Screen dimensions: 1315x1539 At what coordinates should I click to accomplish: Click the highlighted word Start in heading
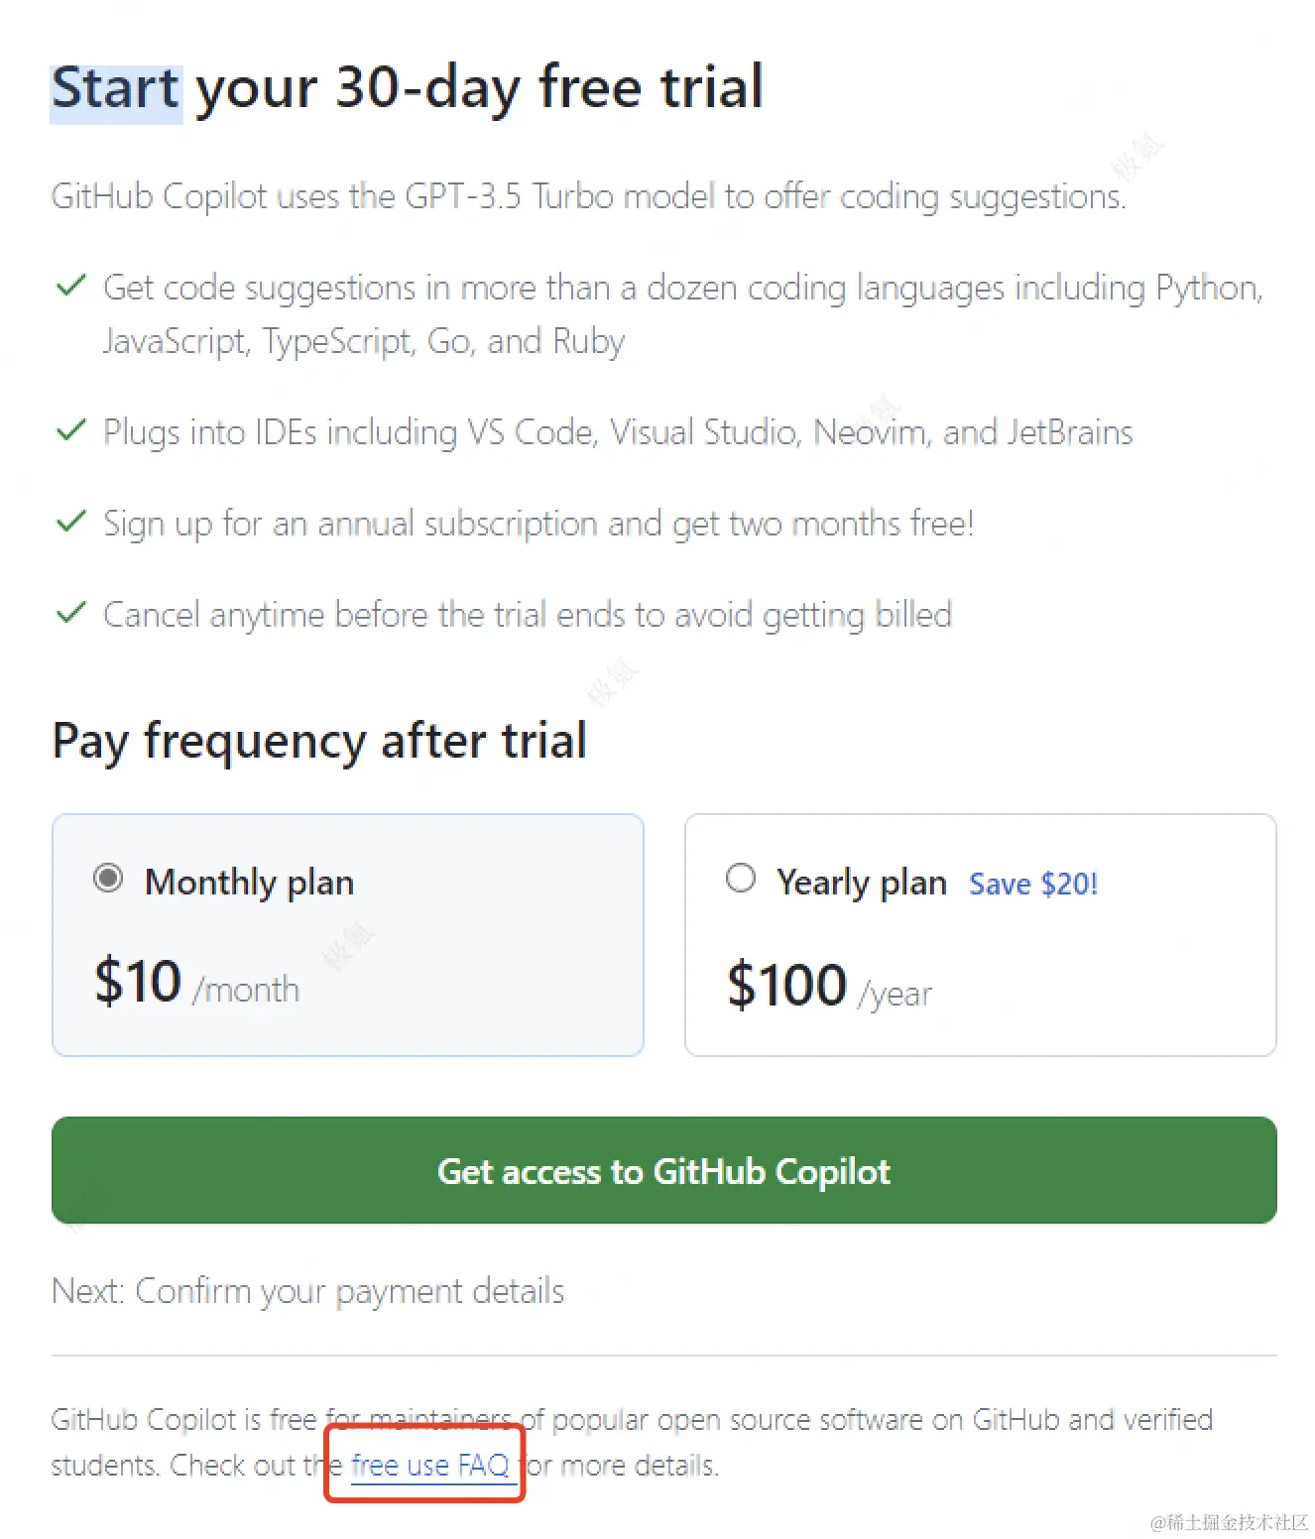(116, 88)
